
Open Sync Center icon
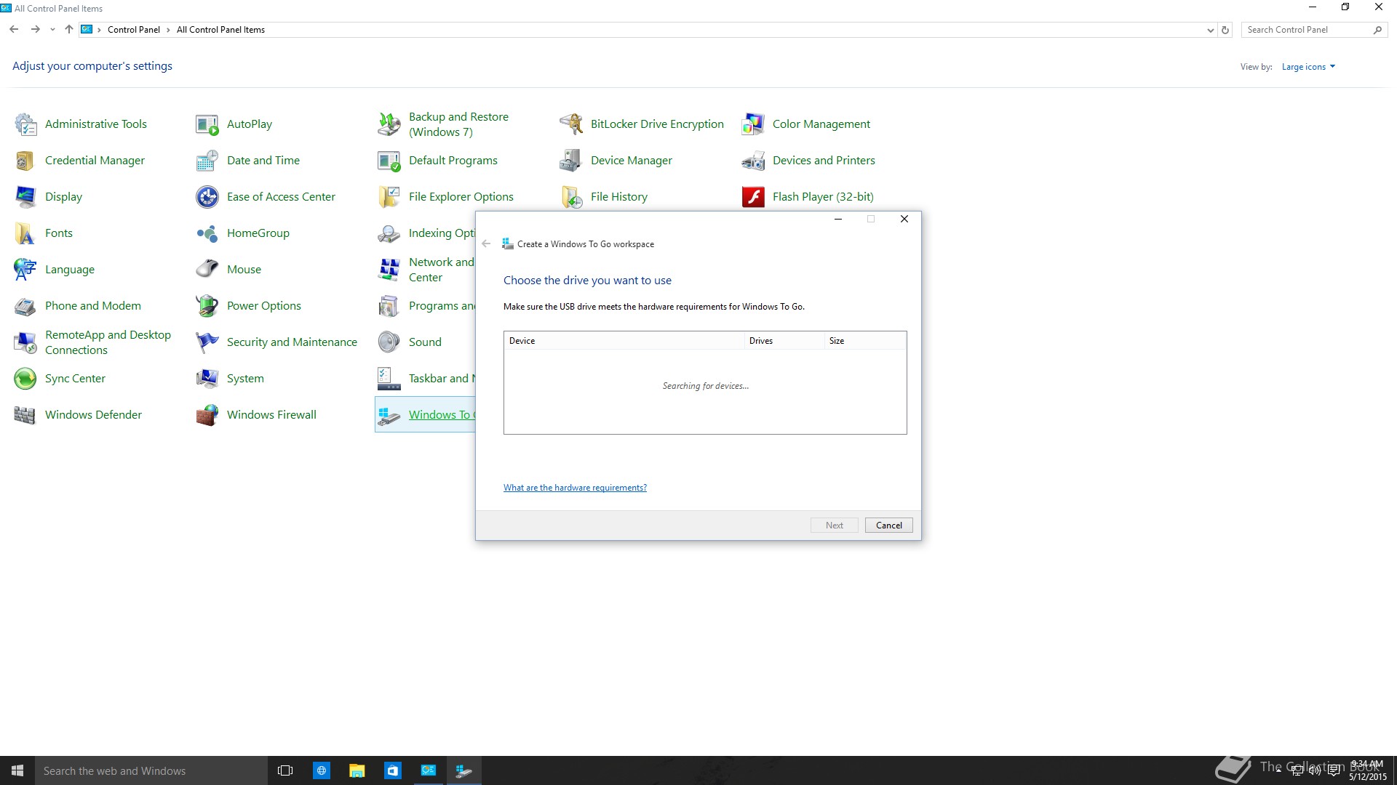click(x=25, y=379)
